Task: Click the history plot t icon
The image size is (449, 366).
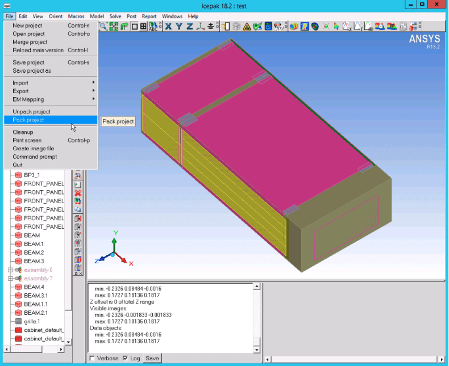Action: [357, 27]
